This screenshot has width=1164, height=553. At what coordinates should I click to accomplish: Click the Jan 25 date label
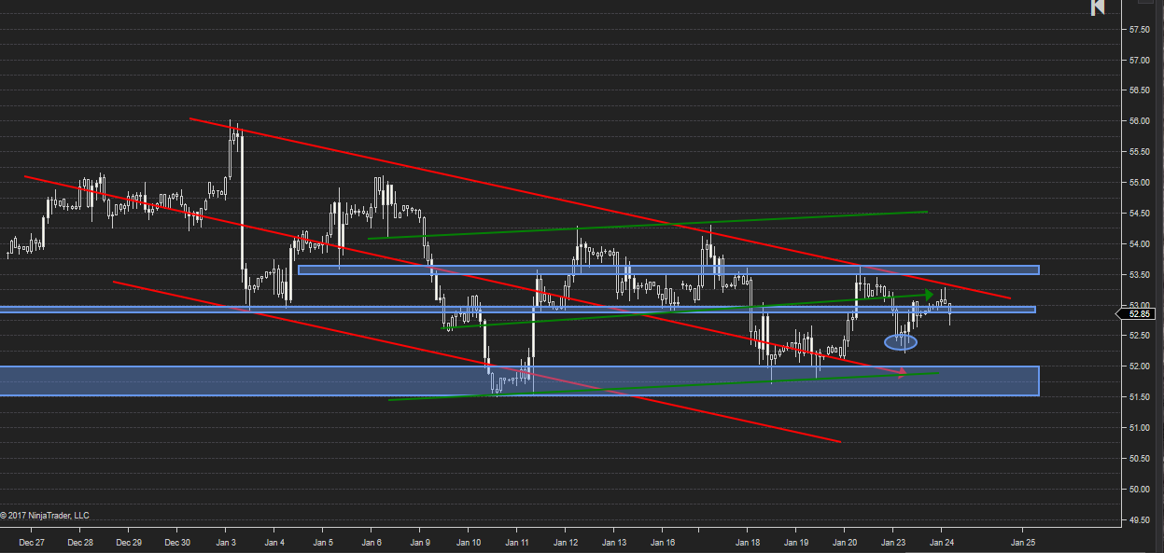coord(1024,542)
